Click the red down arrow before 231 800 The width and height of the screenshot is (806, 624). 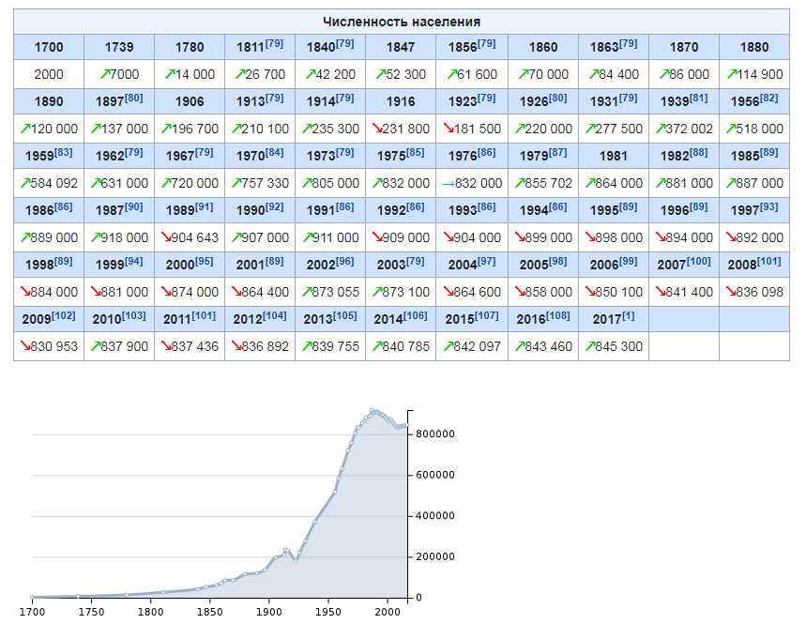[377, 129]
